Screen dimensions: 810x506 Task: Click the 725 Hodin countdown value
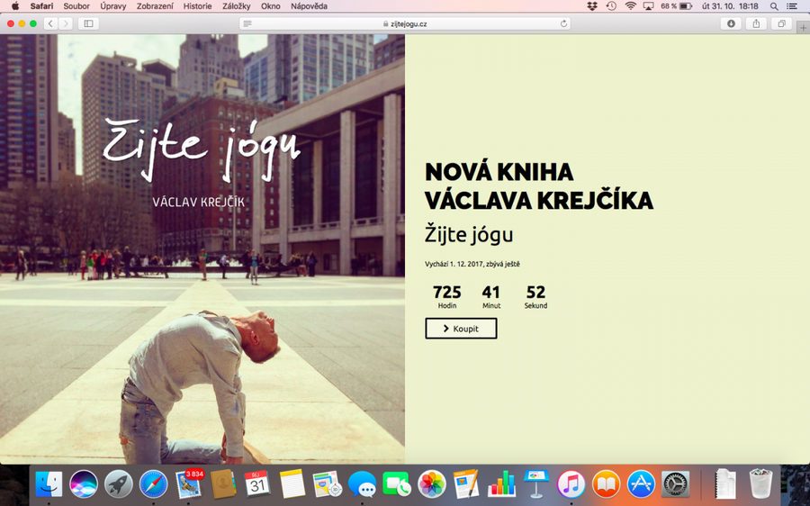446,297
